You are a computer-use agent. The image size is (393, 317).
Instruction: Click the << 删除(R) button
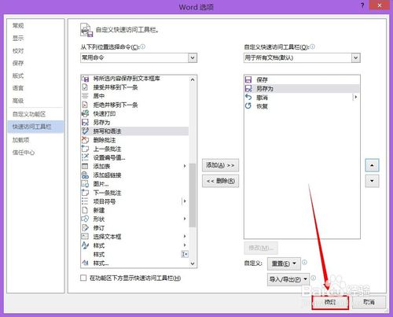pyautogui.click(x=220, y=181)
